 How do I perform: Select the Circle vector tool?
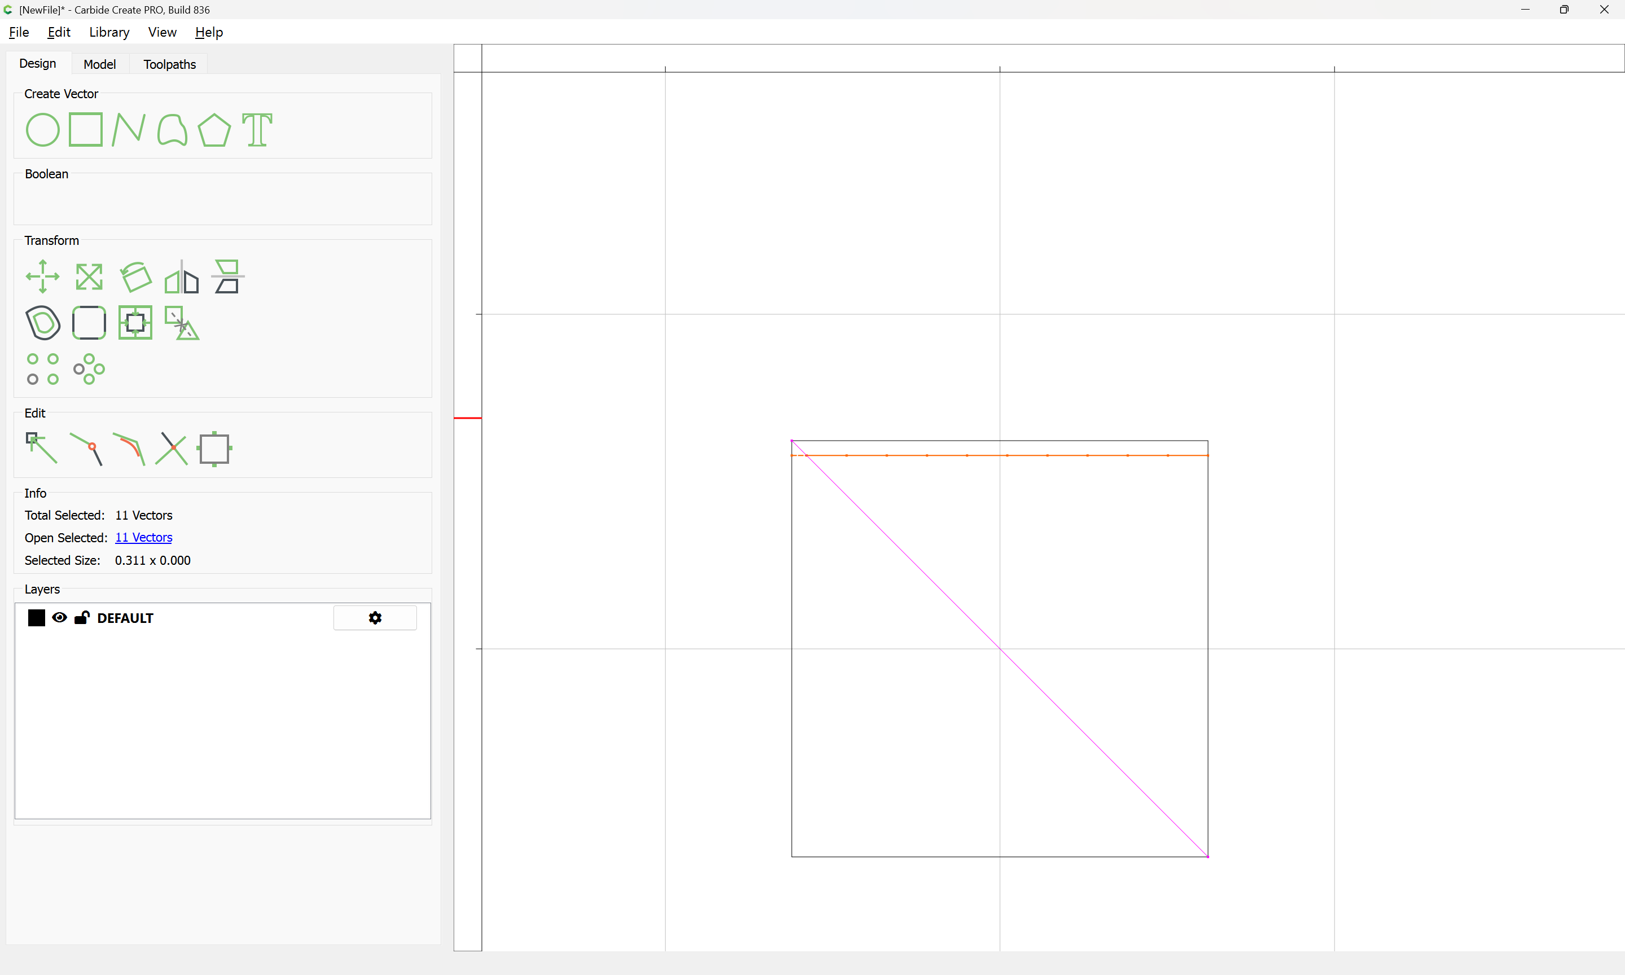coord(43,129)
